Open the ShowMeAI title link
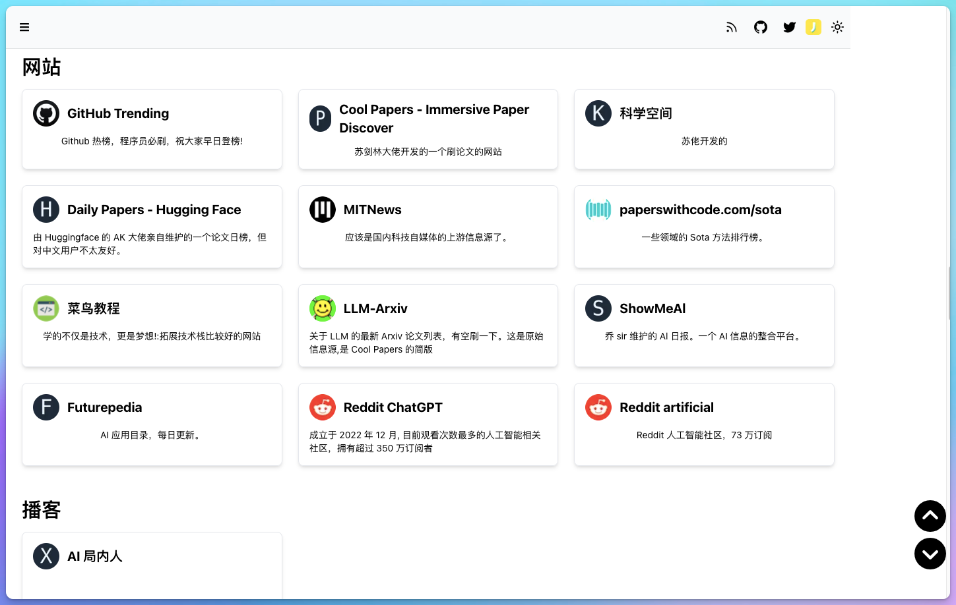956x605 pixels. tap(653, 308)
